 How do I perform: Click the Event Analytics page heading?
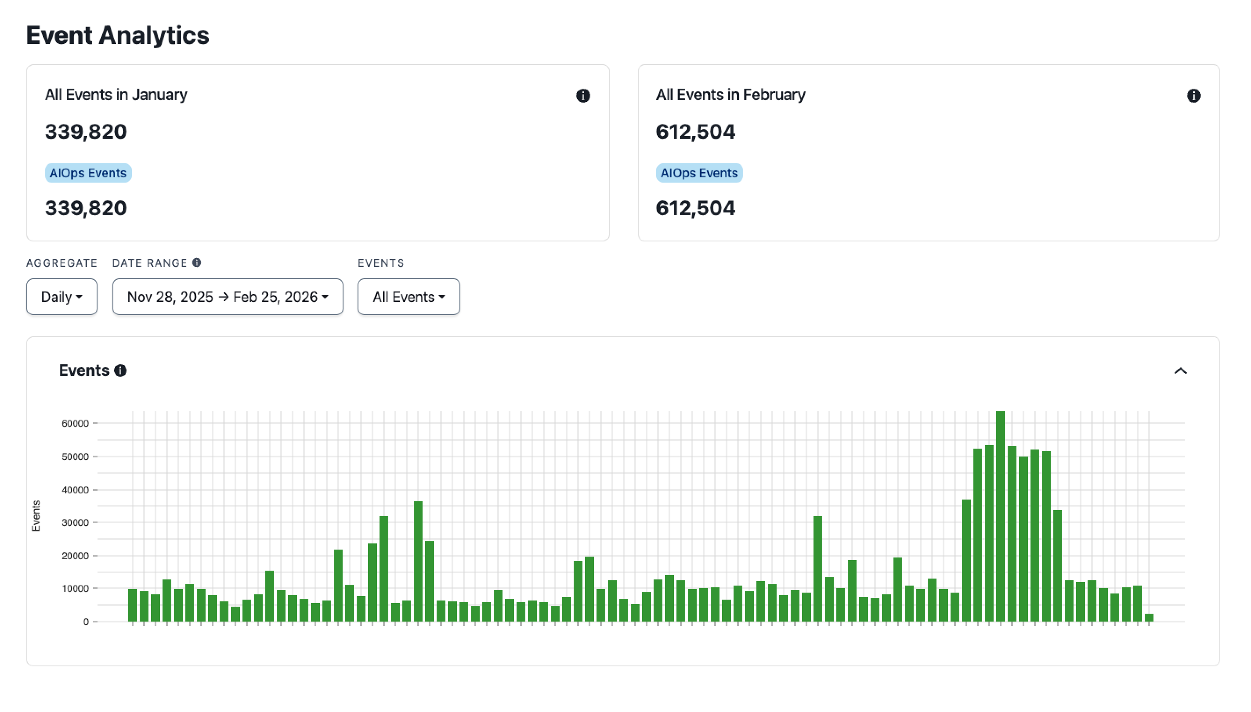[118, 35]
